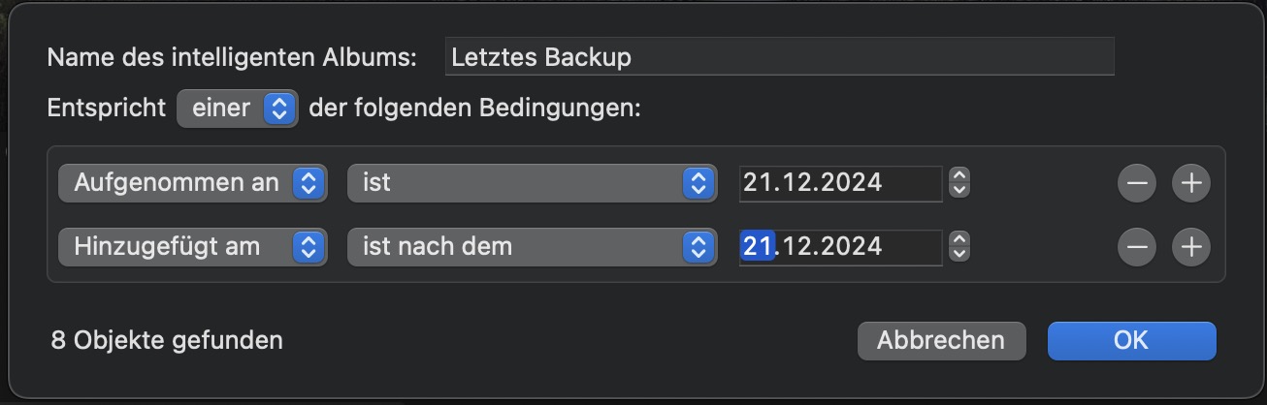The height and width of the screenshot is (405, 1267).
Task: Increase the "Hinzugefügt am" date using stepper up
Action: tap(959, 240)
